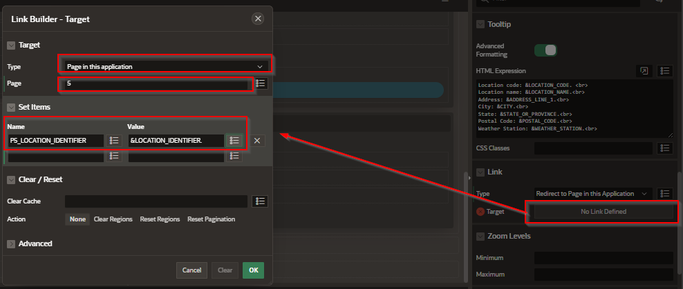This screenshot has width=683, height=289.
Task: Click the CSS Classes input field
Action: pyautogui.click(x=594, y=148)
